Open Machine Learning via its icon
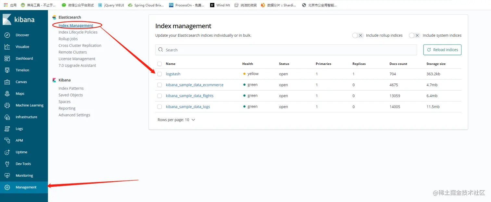 [x=7, y=105]
